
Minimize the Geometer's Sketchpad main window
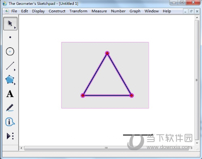(174, 2)
